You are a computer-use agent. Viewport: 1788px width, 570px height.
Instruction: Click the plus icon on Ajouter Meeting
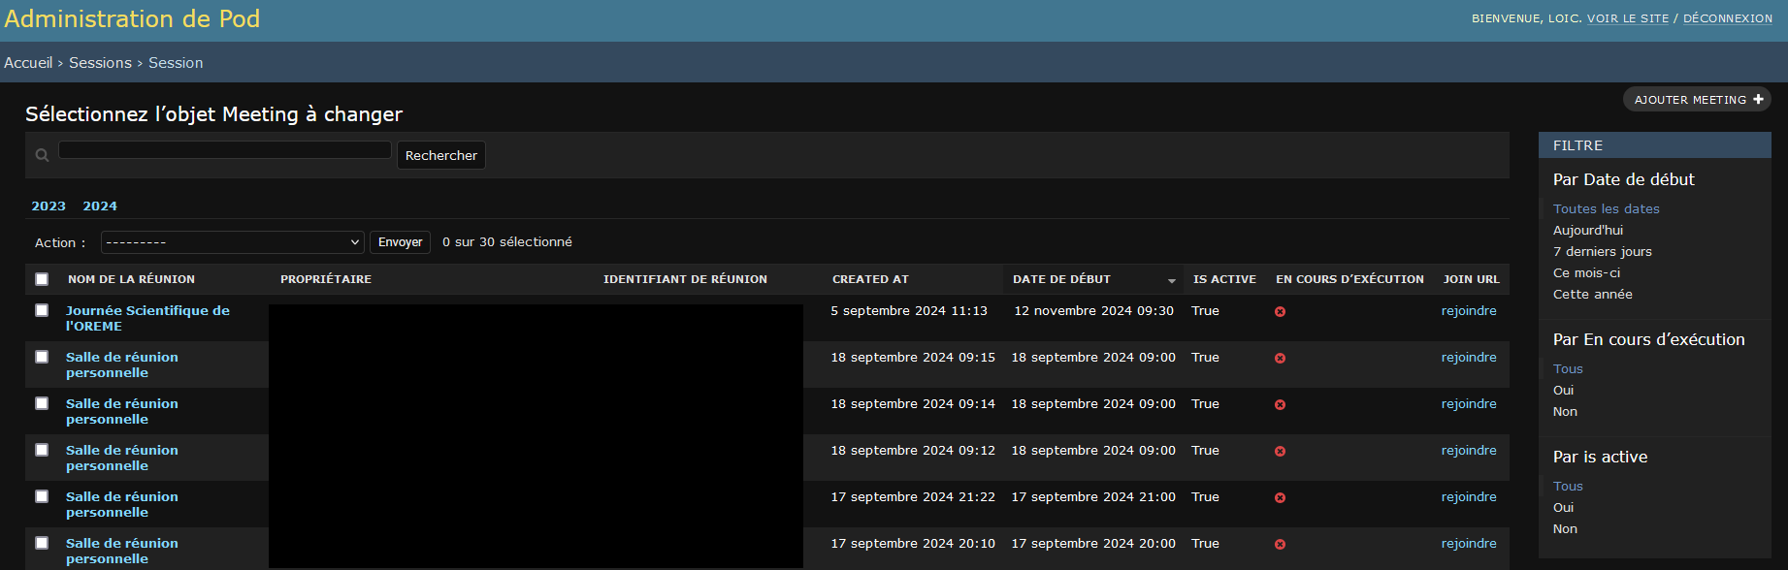[x=1758, y=100]
